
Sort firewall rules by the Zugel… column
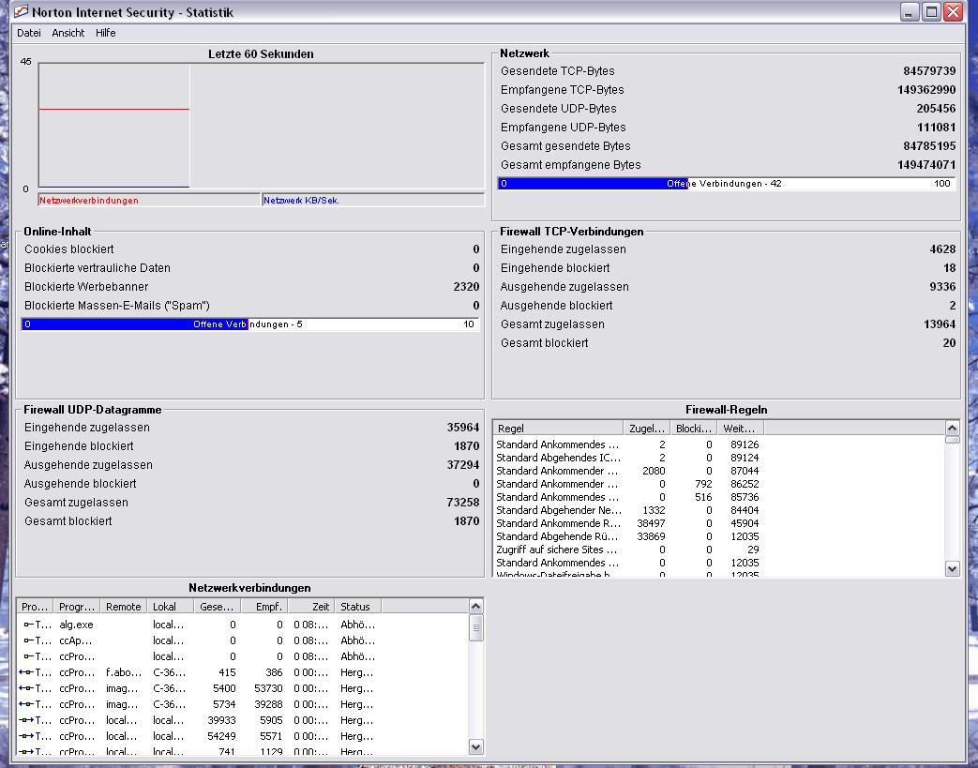click(646, 428)
